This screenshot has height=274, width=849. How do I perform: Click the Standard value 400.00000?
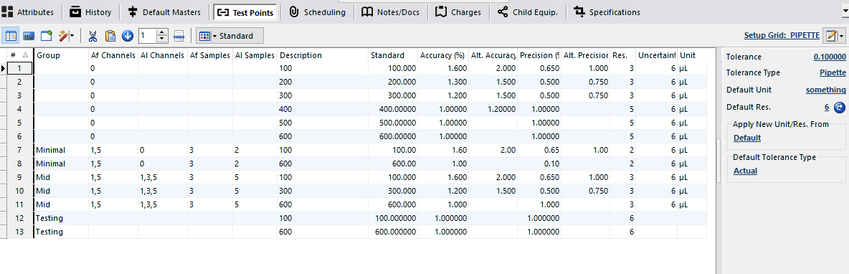click(393, 109)
